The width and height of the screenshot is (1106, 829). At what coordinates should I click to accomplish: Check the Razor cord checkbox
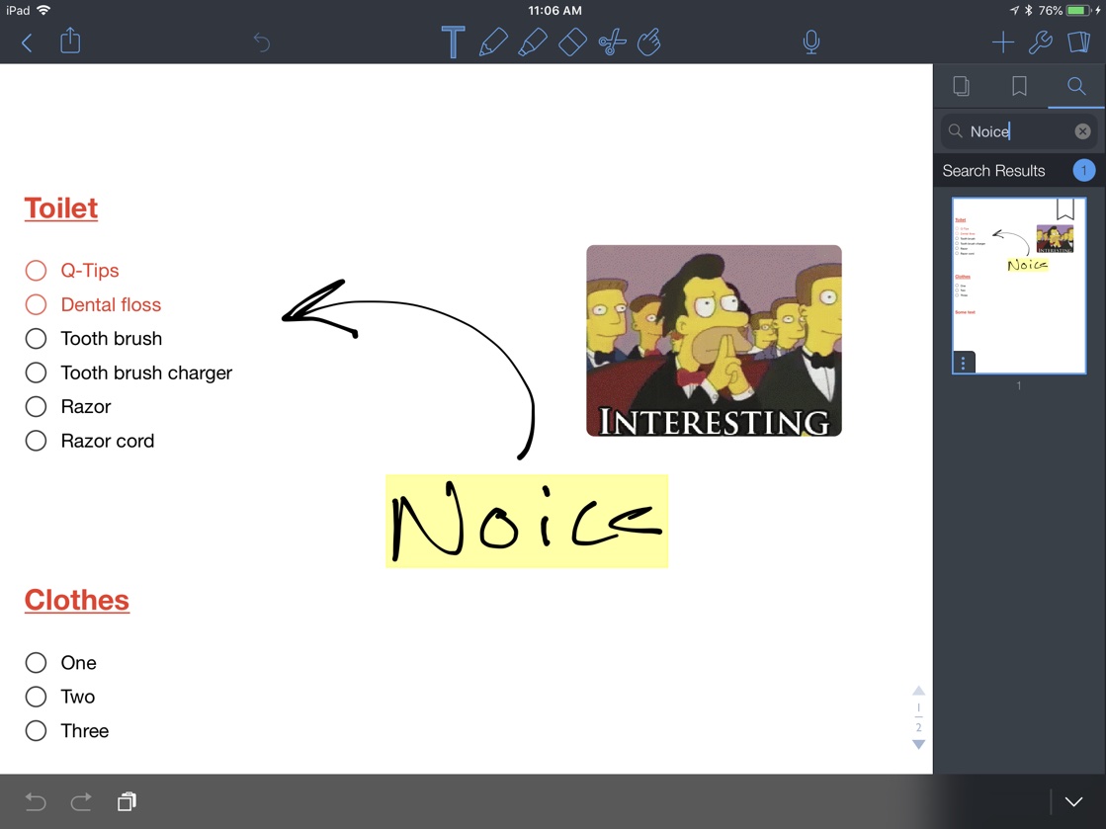pos(36,441)
